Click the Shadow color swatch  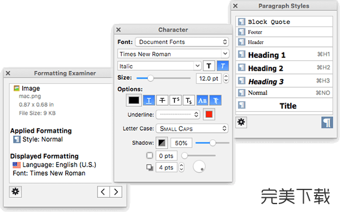point(161,143)
